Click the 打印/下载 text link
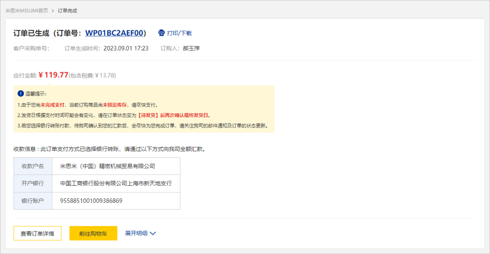 (x=179, y=33)
